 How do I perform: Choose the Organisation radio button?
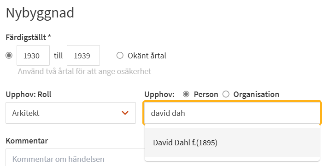[226, 94]
